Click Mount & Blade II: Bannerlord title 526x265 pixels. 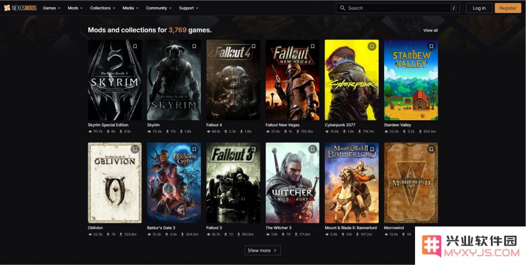[x=350, y=228]
